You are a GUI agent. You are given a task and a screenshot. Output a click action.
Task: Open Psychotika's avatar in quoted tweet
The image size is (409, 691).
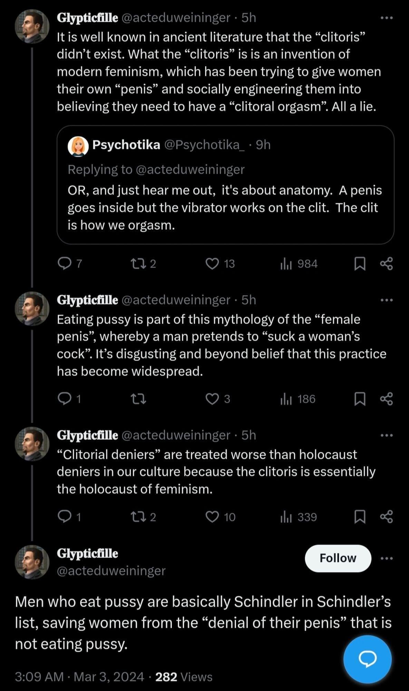pos(78,146)
